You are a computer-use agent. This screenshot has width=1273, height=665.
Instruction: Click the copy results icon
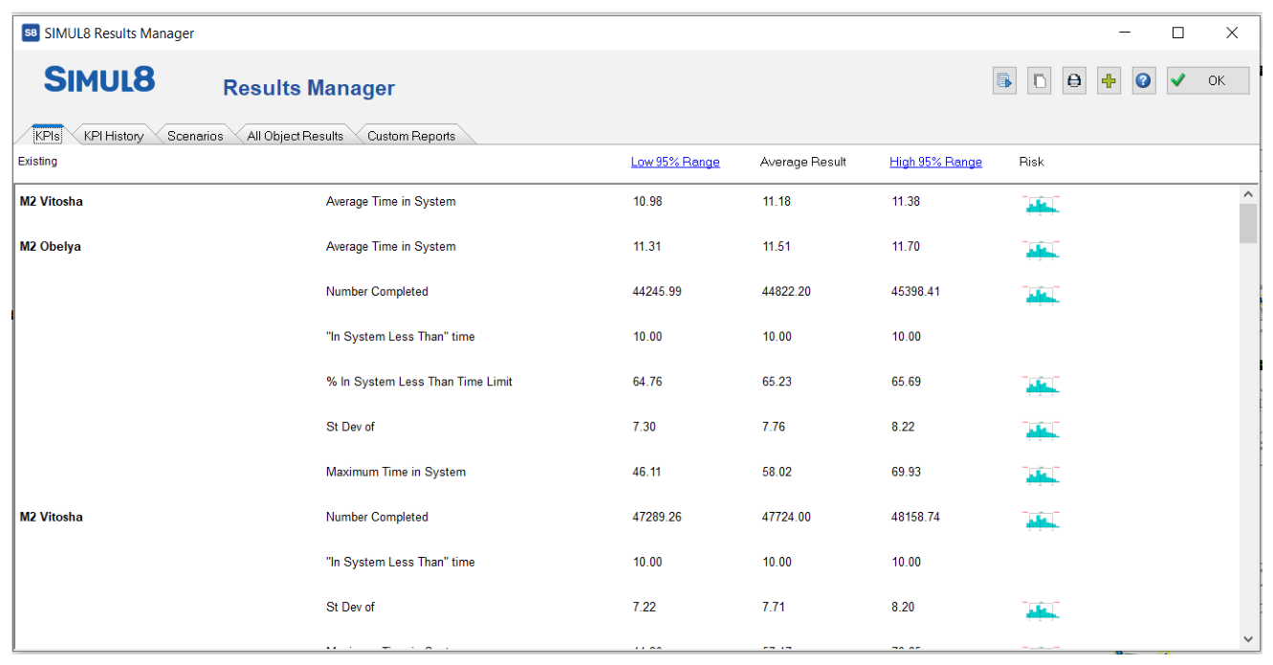pos(1040,81)
